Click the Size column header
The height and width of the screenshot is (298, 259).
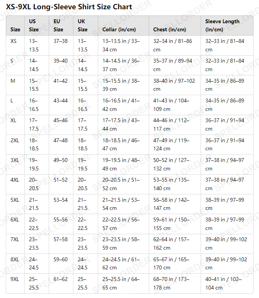[x=15, y=29]
